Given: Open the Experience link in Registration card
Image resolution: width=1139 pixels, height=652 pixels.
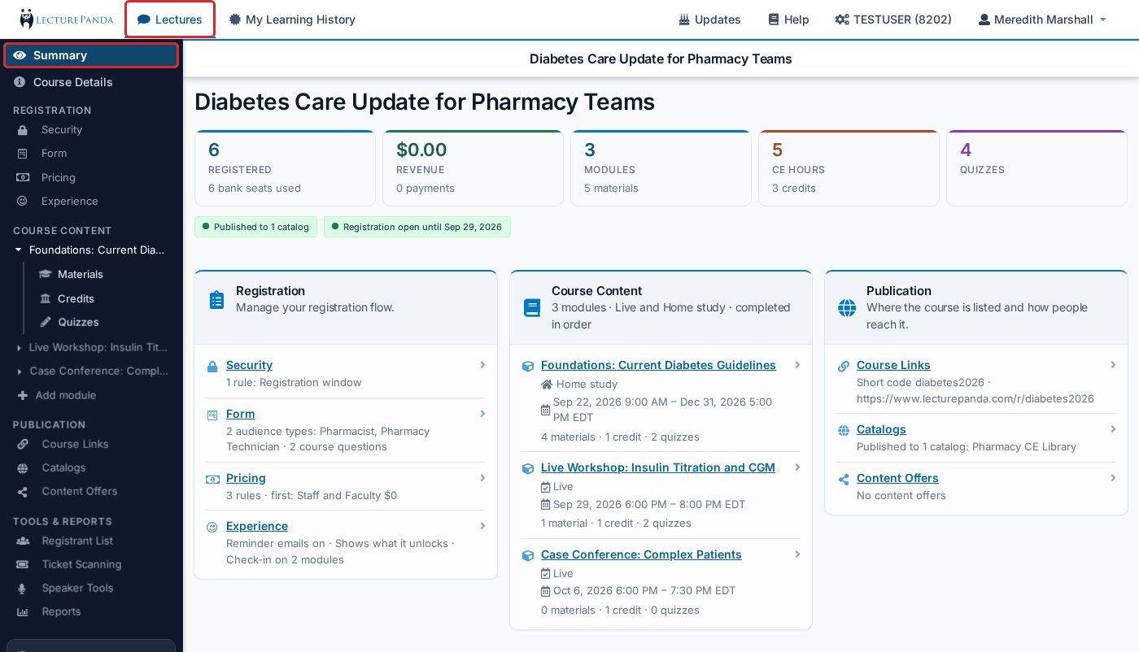Looking at the screenshot, I should [x=257, y=526].
